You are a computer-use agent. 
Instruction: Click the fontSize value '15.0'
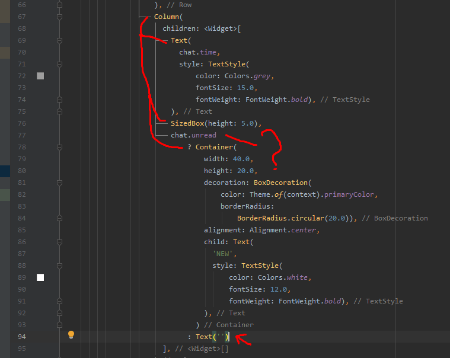(245, 88)
